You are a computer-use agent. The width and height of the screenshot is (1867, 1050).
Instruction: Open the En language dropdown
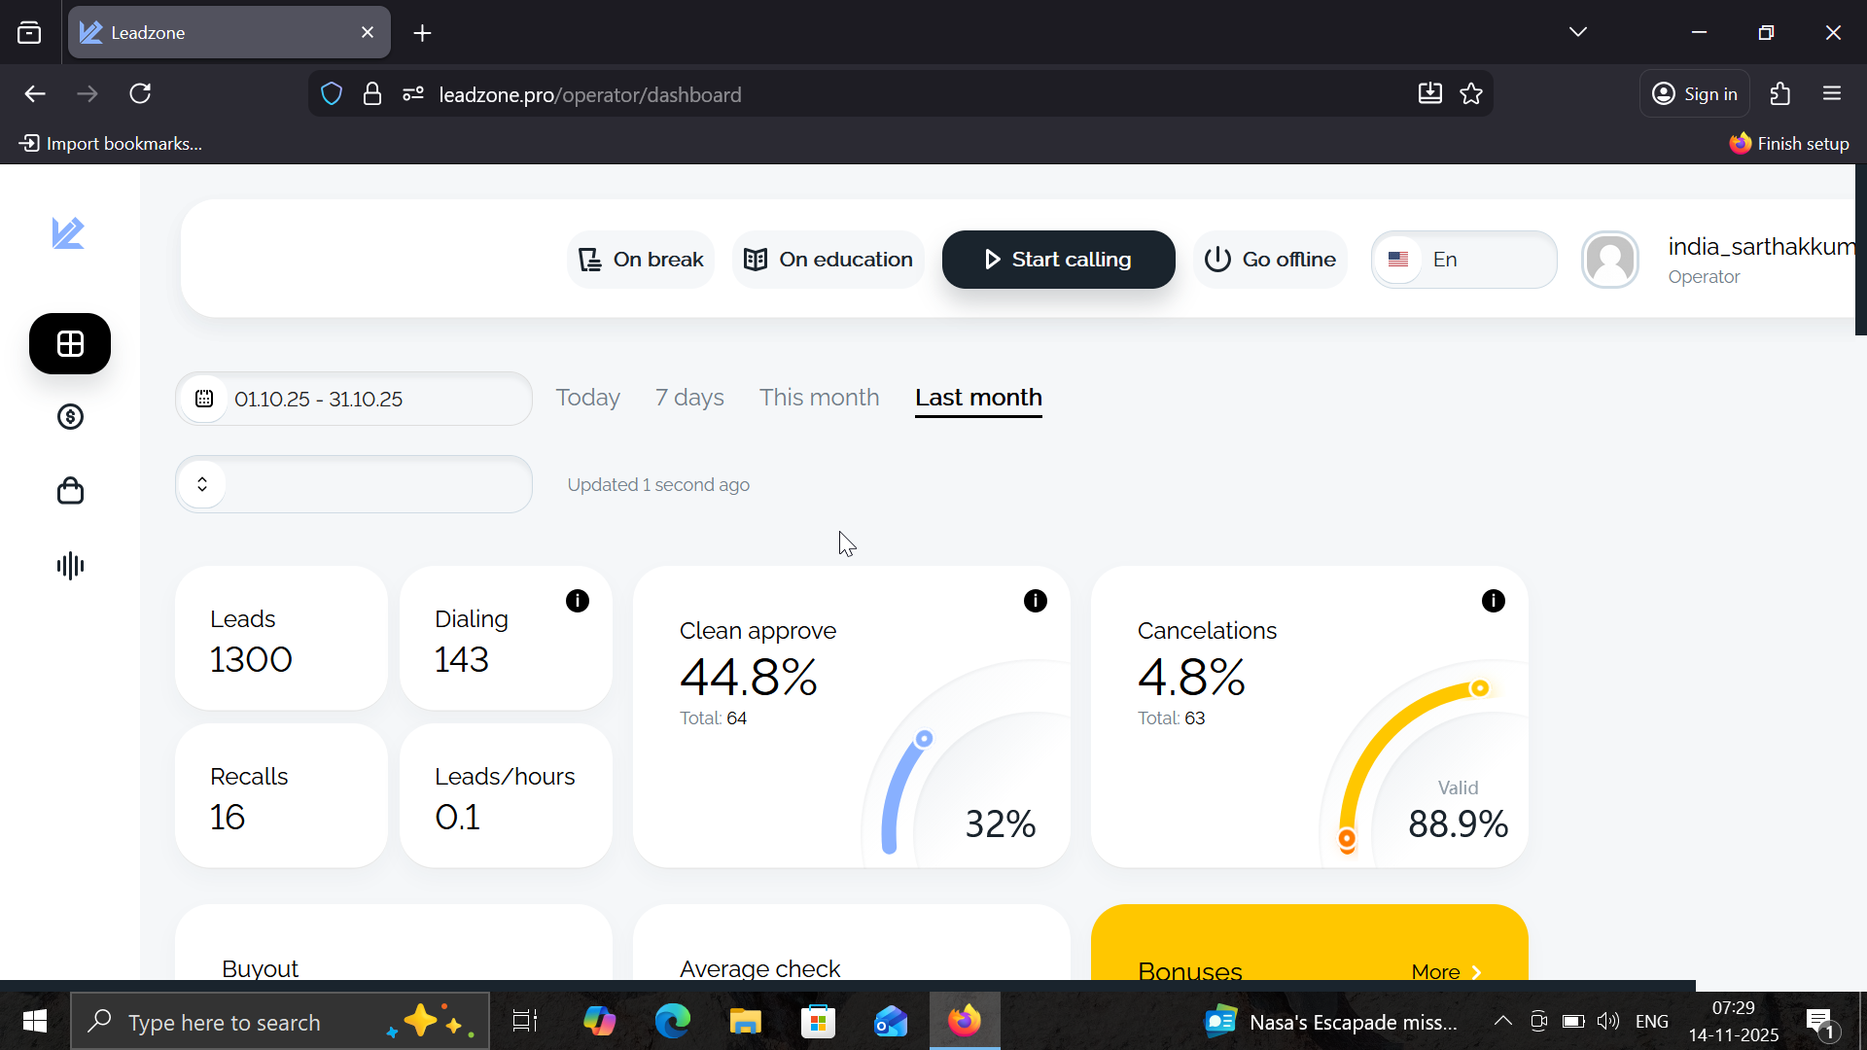pos(1463,260)
